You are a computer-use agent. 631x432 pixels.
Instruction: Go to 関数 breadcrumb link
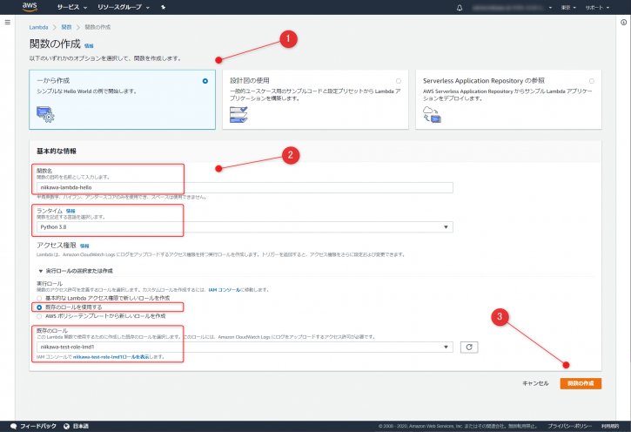(x=66, y=27)
